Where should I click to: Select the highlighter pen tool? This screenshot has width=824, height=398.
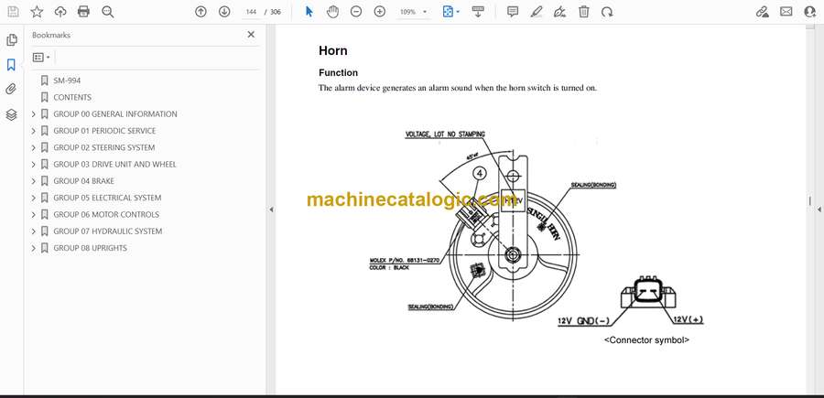[537, 12]
